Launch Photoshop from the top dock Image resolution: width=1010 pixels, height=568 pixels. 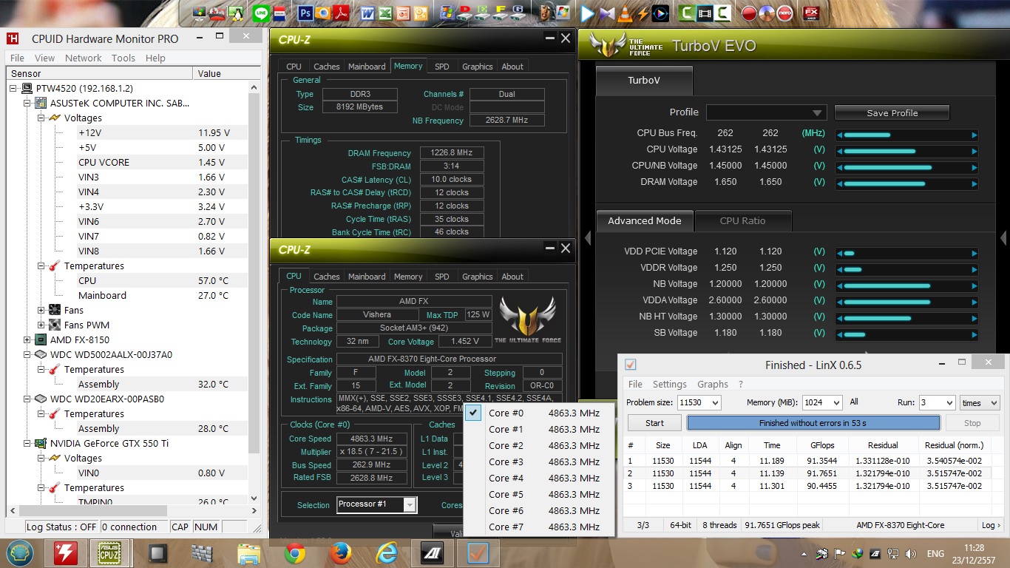tap(305, 13)
